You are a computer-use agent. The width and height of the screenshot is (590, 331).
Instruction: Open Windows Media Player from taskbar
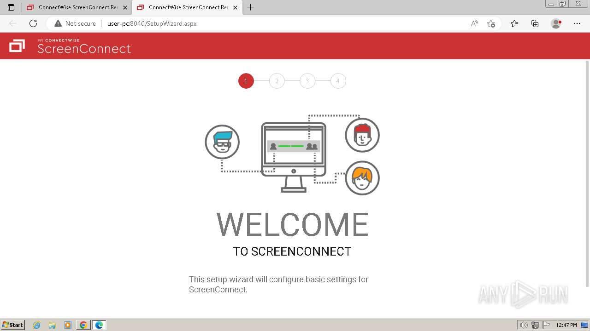point(68,325)
